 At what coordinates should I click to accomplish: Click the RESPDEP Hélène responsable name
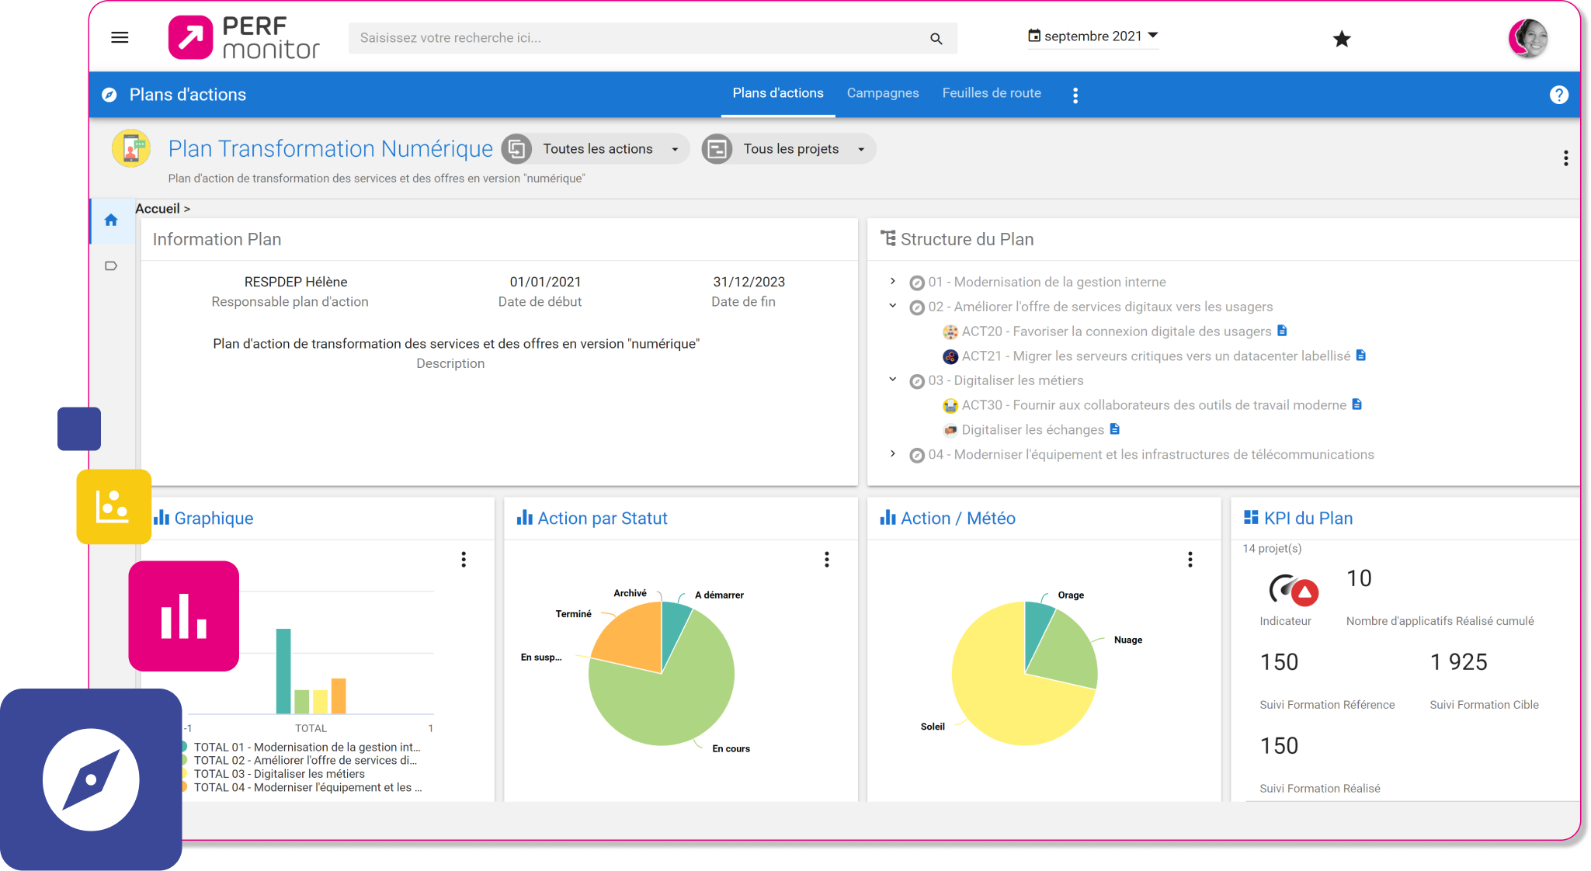(x=296, y=282)
